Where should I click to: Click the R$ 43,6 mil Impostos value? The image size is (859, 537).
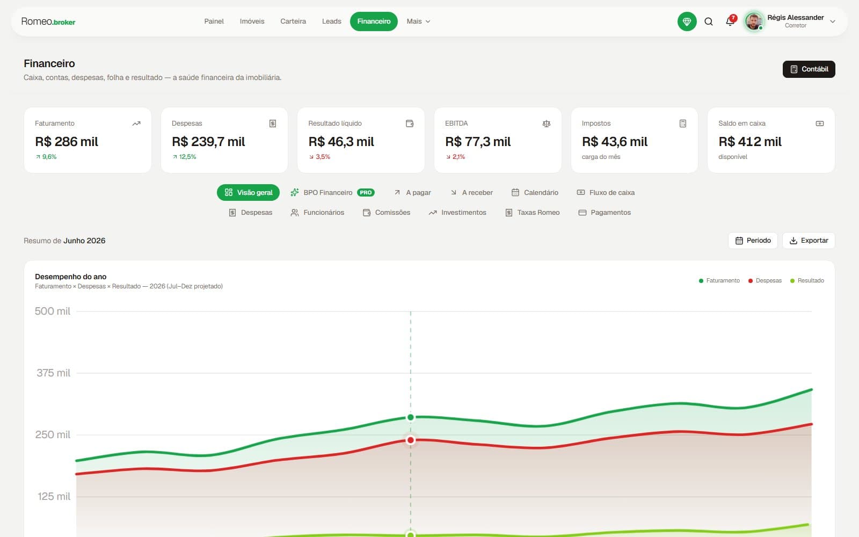[615, 142]
